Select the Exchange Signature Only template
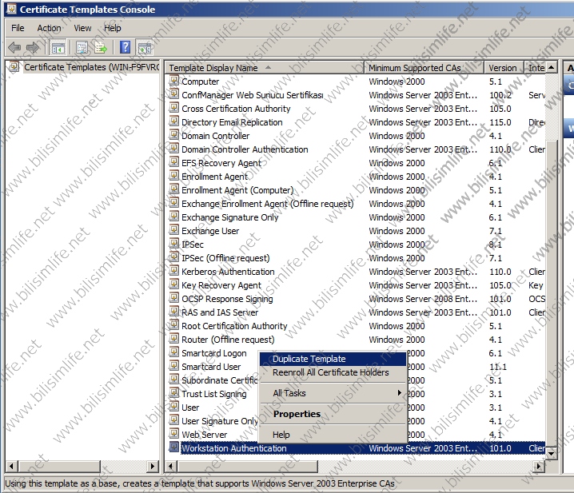Screen dimensions: 574x493 230,217
